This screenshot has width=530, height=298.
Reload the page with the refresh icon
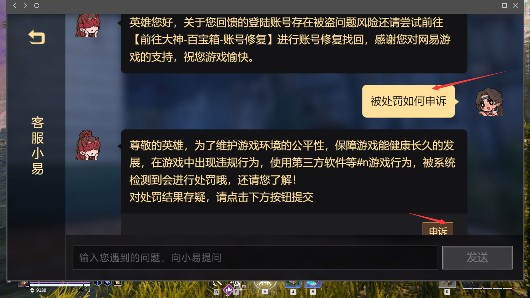[37, 6]
